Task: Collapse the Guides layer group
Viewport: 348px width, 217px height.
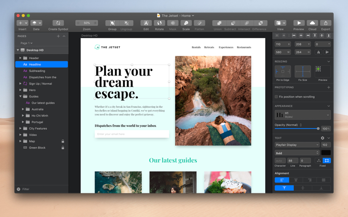Action: click(20, 97)
